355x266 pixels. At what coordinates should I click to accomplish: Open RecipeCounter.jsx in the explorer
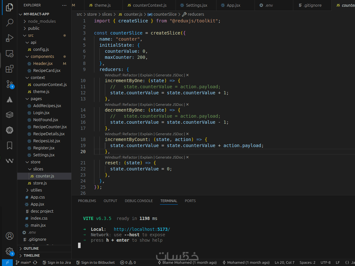click(x=50, y=127)
